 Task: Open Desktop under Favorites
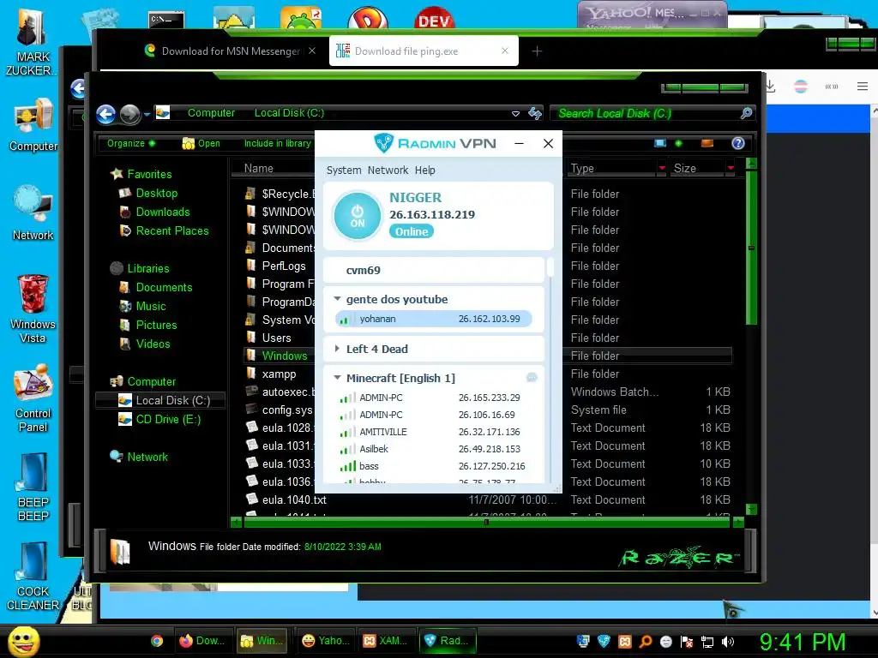pos(156,193)
